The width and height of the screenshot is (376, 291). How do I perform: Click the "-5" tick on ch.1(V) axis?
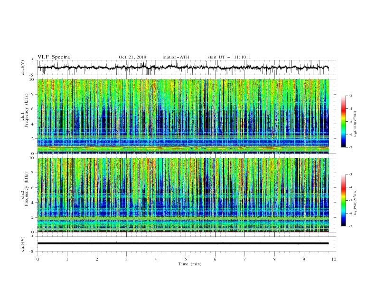pyautogui.click(x=32, y=75)
